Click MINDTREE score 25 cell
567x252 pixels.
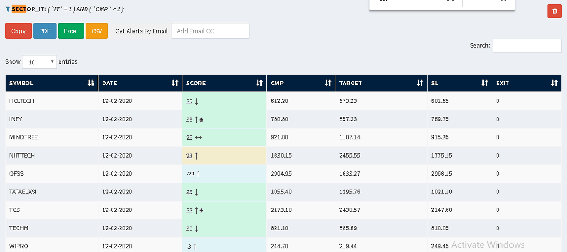pyautogui.click(x=224, y=137)
